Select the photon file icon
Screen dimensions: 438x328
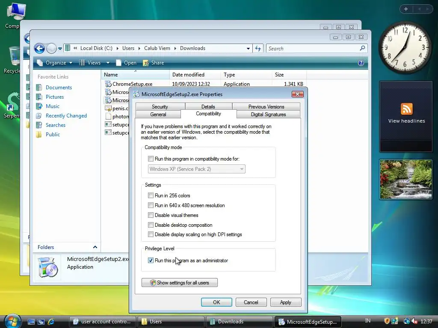108,116
